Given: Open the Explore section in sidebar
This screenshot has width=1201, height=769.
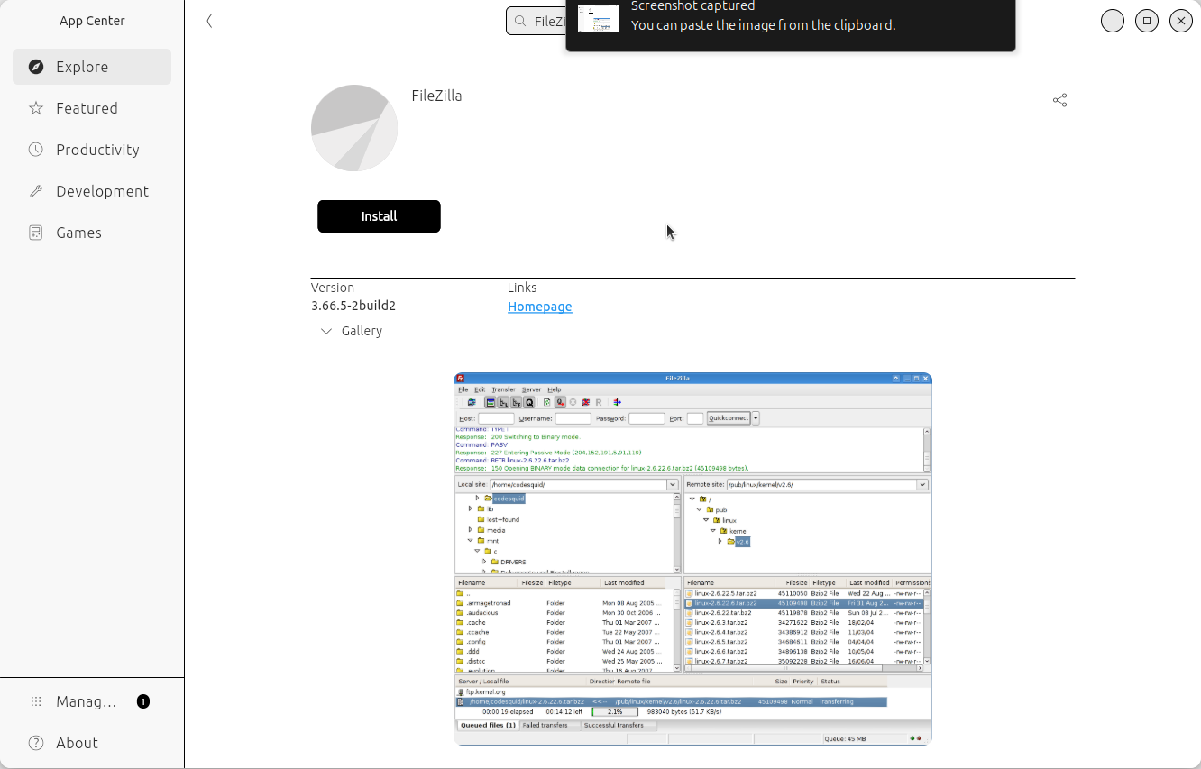Looking at the screenshot, I should pyautogui.click(x=92, y=67).
